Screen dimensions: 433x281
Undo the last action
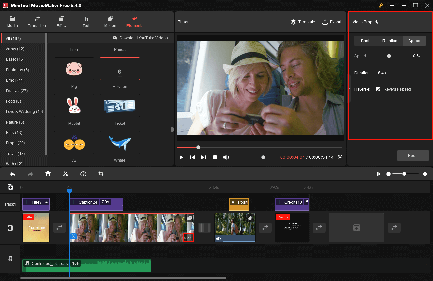pos(13,174)
